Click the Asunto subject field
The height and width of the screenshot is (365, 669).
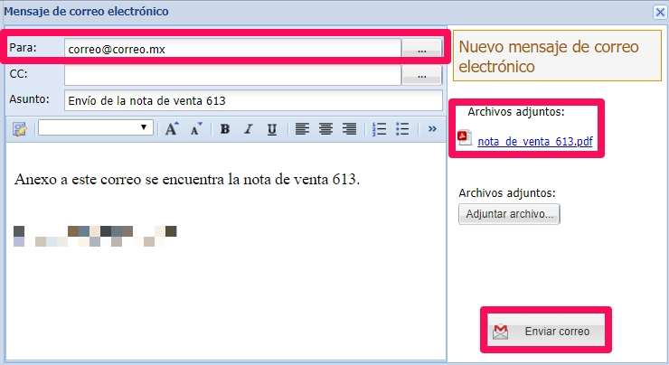point(253,100)
